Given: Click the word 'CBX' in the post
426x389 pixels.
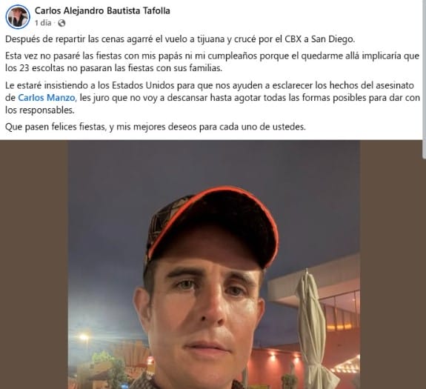Looking at the screenshot, I should 293,39.
